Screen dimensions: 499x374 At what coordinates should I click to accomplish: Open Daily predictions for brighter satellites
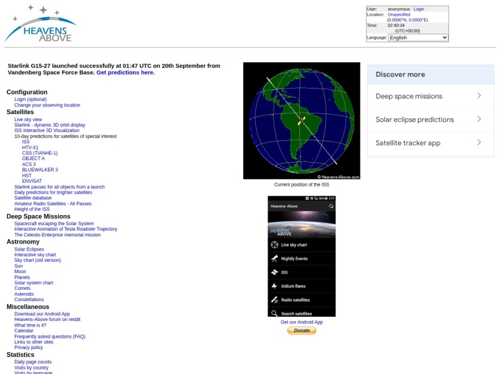pyautogui.click(x=53, y=193)
